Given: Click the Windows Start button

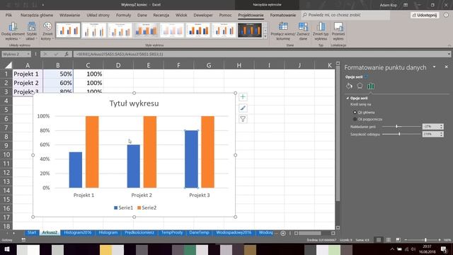Looking at the screenshot, I should 7,249.
